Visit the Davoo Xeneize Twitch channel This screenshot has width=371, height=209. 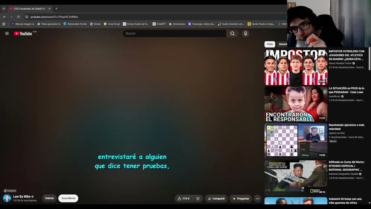(340, 63)
